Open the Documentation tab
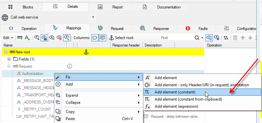 [x=161, y=7]
